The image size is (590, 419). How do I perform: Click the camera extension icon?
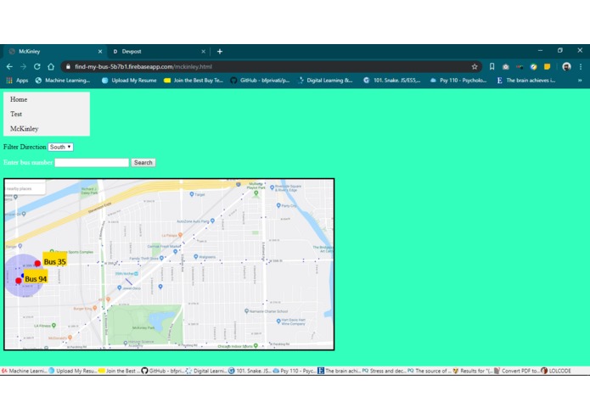pos(505,66)
